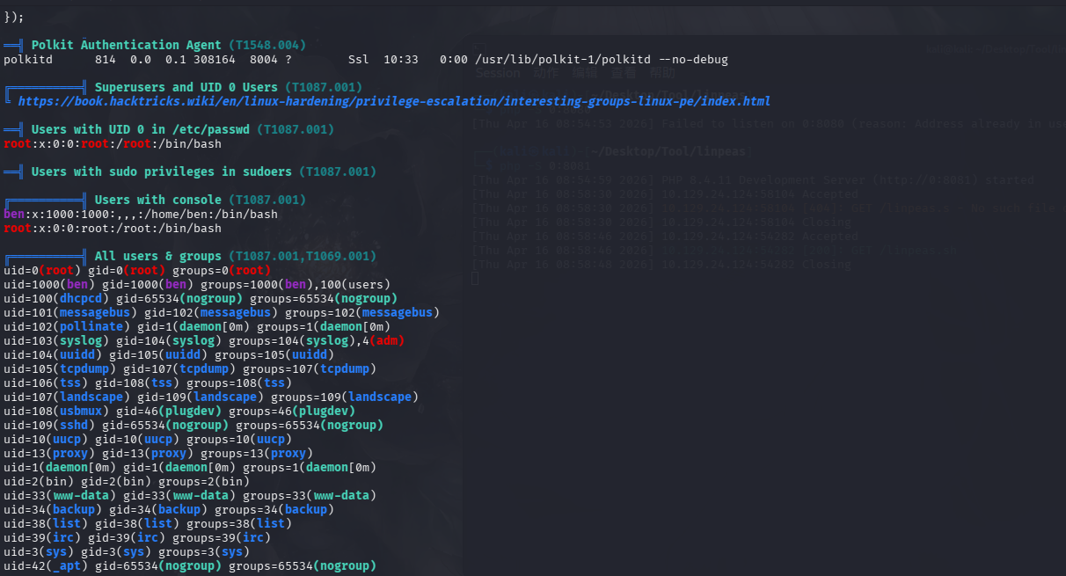The height and width of the screenshot is (576, 1066).
Task: Open the book.hacktricks.wiki privilege-escalation link
Action: (x=393, y=102)
